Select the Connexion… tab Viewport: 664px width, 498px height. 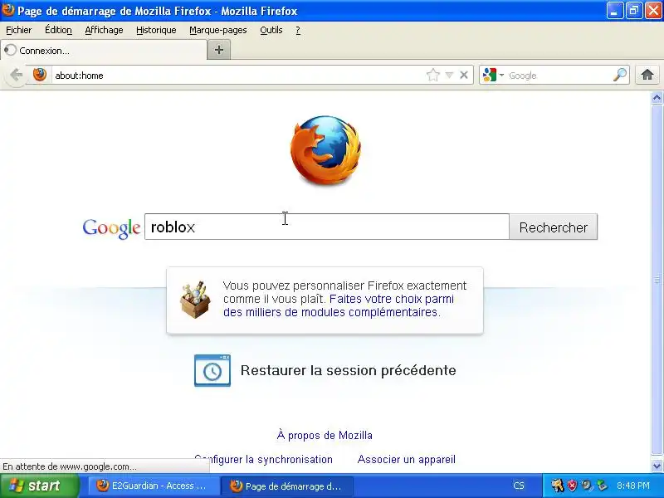[x=104, y=51]
